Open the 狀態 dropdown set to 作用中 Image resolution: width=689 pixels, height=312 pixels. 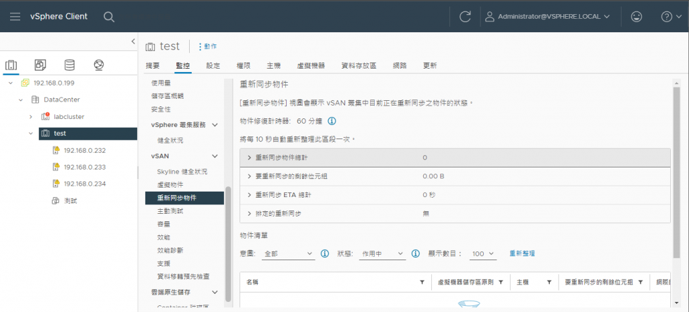coord(382,254)
